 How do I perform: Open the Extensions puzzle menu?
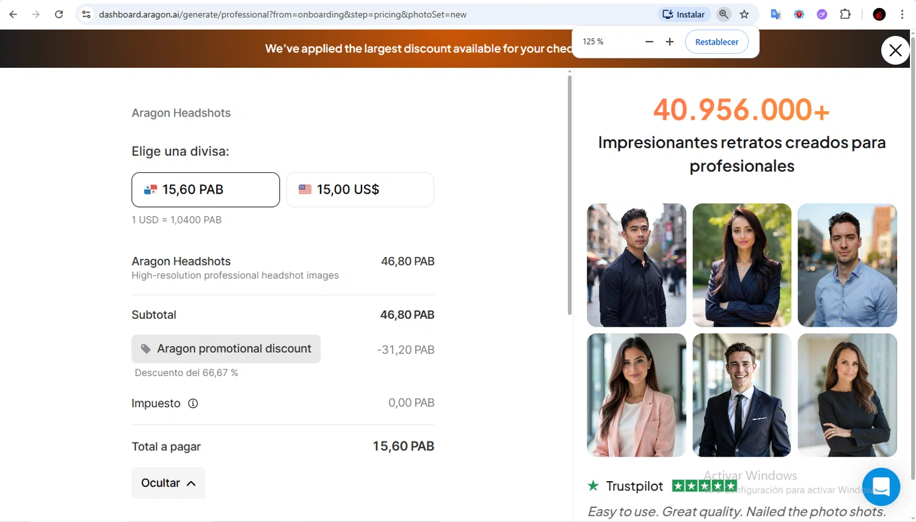pyautogui.click(x=845, y=14)
